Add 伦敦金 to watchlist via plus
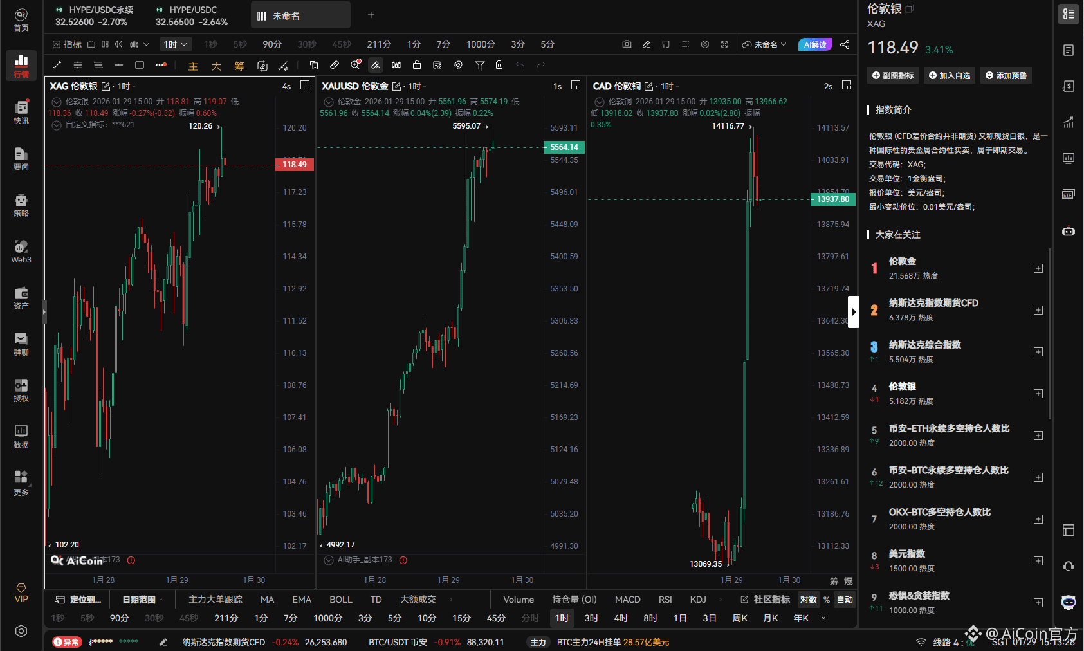Image resolution: width=1084 pixels, height=651 pixels. click(x=1038, y=268)
